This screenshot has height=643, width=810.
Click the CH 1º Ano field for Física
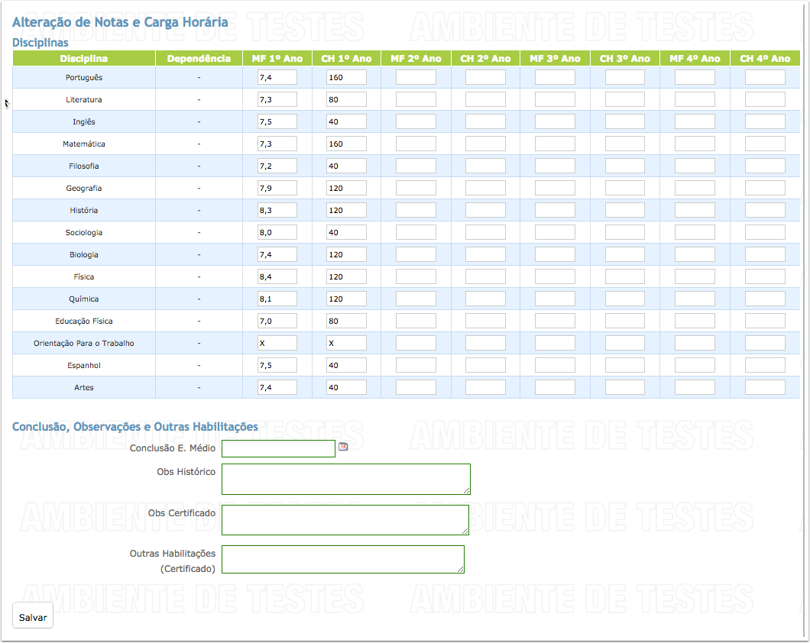pyautogui.click(x=347, y=277)
